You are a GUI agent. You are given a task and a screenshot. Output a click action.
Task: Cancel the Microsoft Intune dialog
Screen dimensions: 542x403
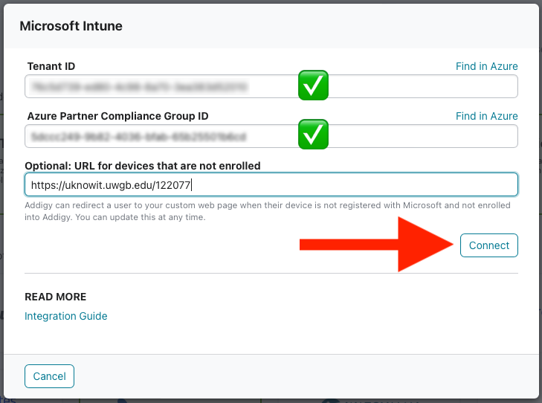tap(49, 376)
